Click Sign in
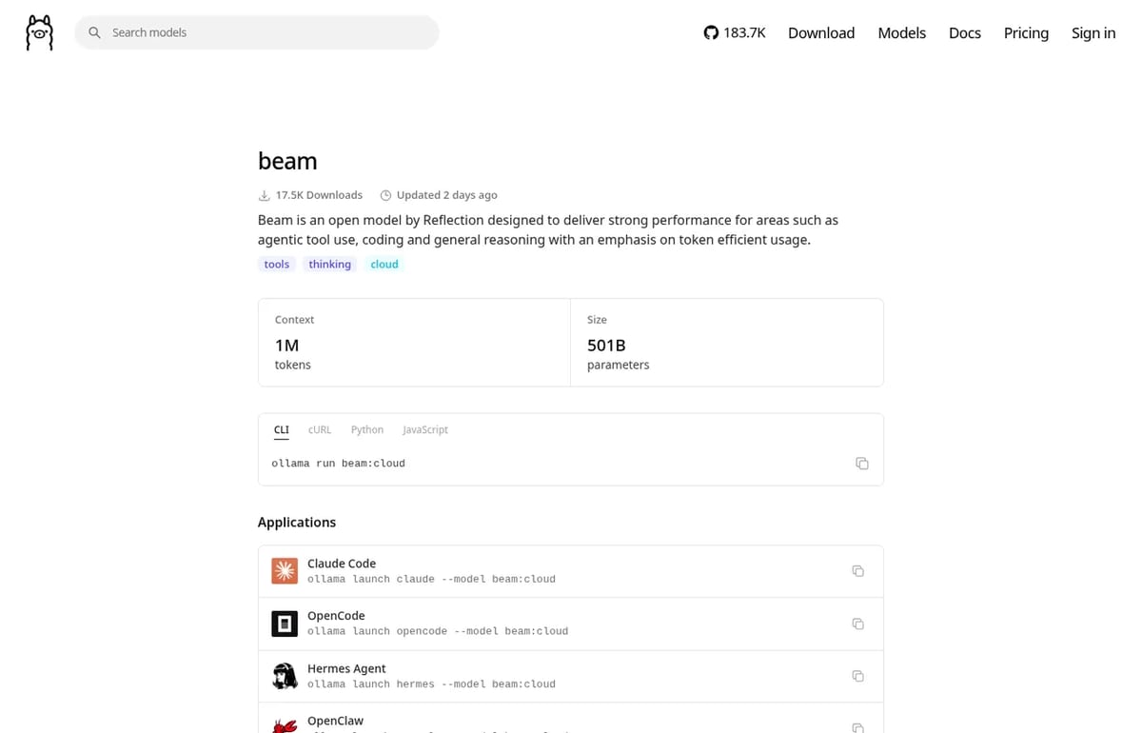The height and width of the screenshot is (733, 1142). click(x=1093, y=32)
